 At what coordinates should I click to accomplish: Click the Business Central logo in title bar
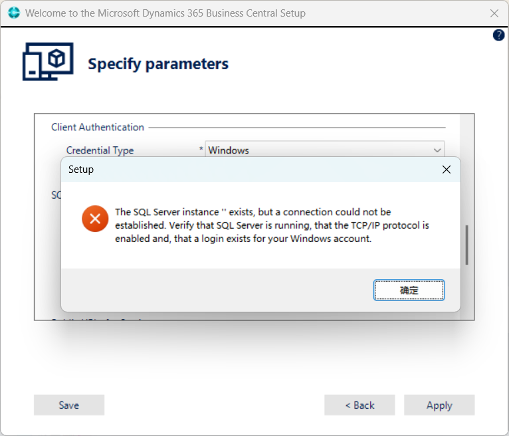pos(14,13)
